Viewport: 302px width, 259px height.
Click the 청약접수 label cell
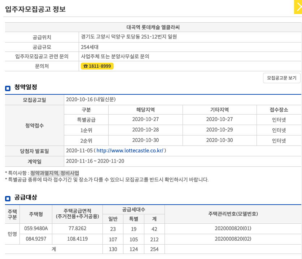click(35, 125)
